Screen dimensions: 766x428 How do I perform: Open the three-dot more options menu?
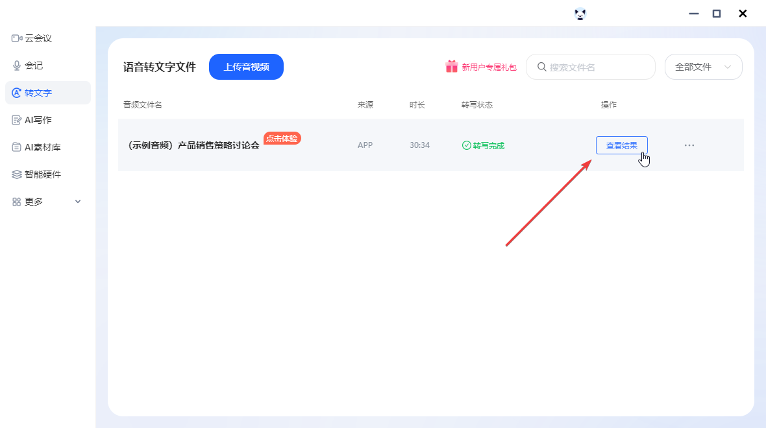[689, 145]
